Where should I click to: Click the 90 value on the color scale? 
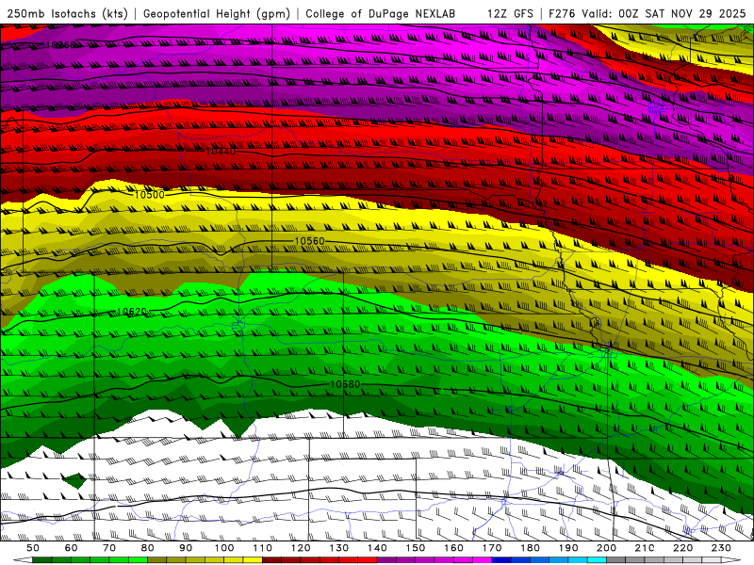pyautogui.click(x=186, y=548)
